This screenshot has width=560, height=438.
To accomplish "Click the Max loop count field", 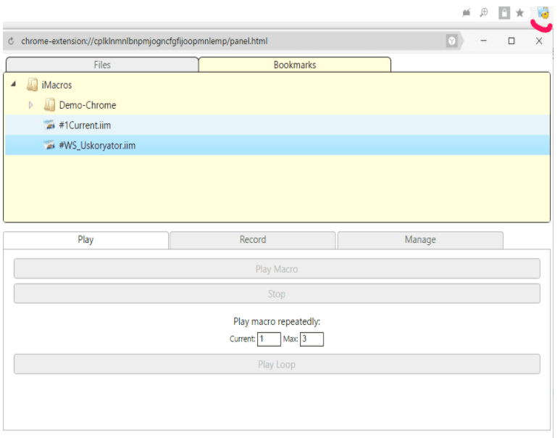I will [312, 339].
